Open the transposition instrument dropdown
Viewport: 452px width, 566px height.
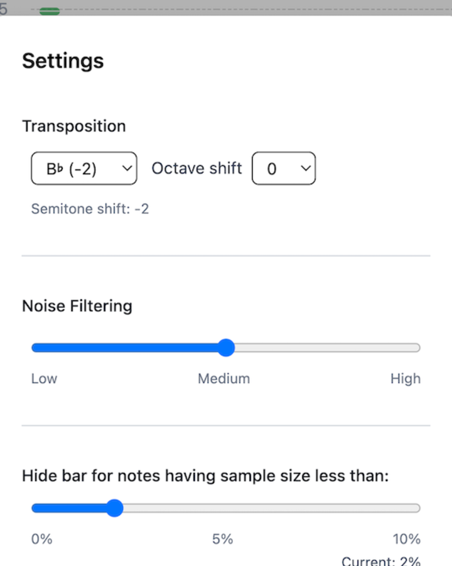83,168
